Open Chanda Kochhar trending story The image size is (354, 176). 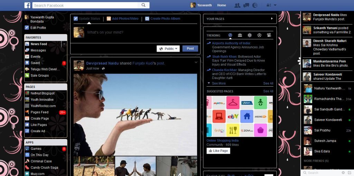239,74
